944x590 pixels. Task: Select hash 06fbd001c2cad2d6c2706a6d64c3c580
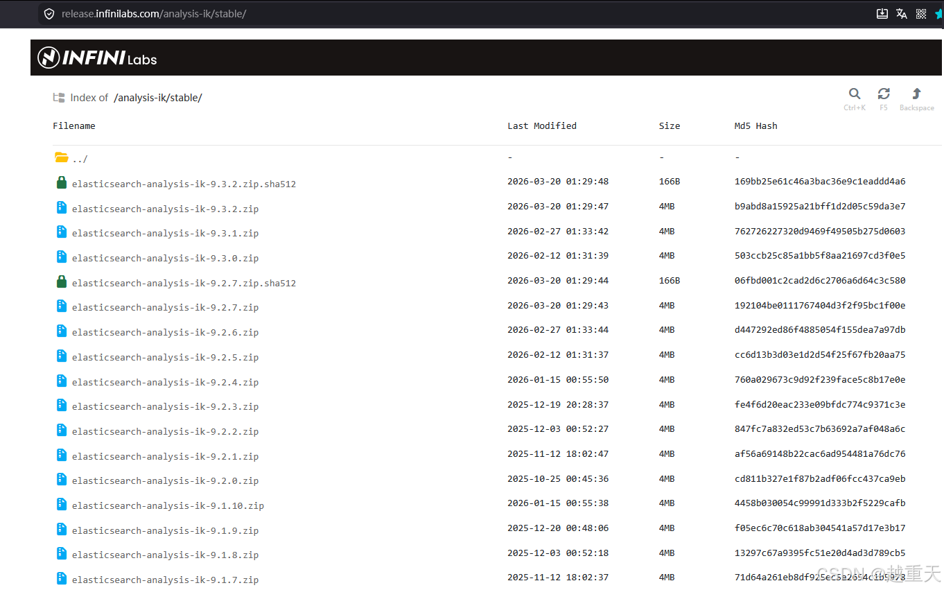(x=820, y=281)
